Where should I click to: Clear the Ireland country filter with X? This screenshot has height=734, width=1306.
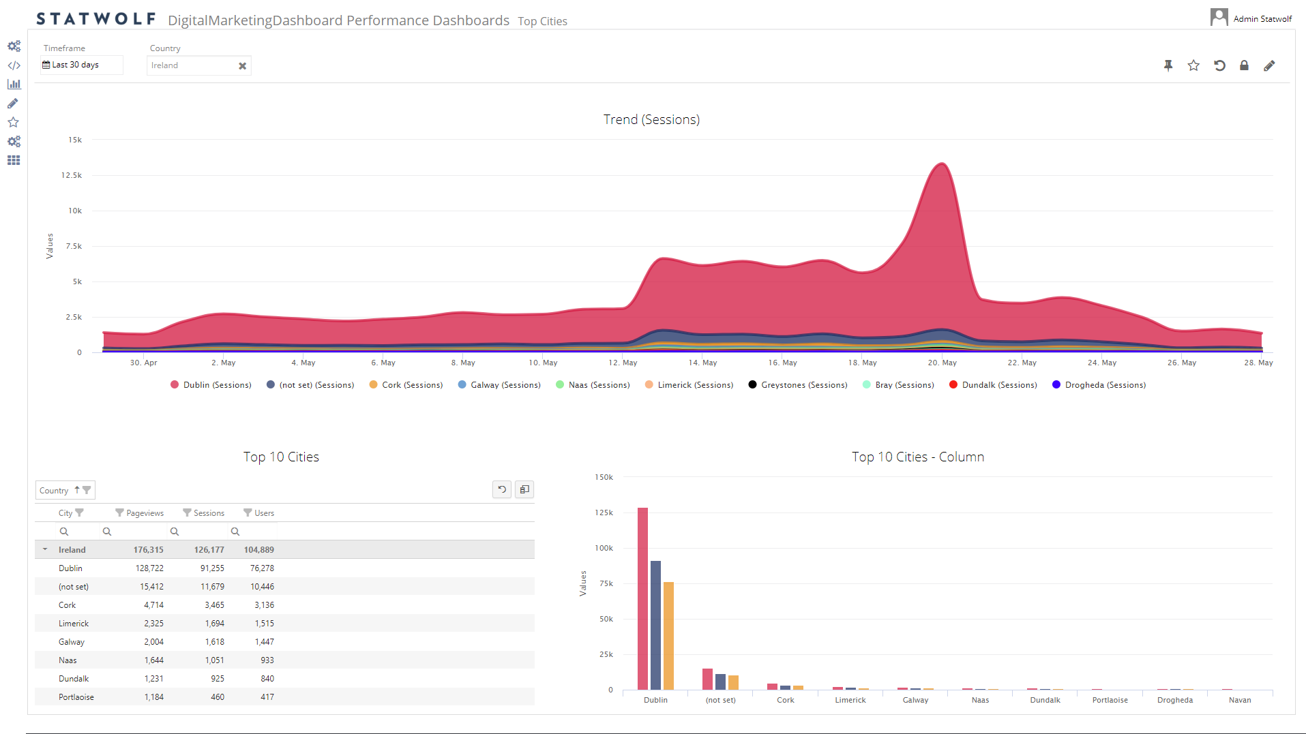242,66
